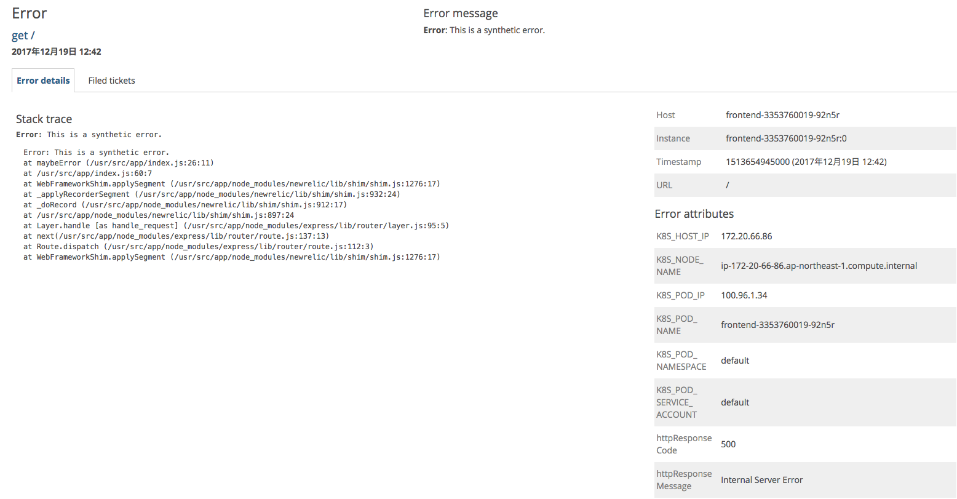Click the Instance value 'frontend-3353760019-92n5r:0'
Screen dimensions: 957x499
(x=786, y=138)
